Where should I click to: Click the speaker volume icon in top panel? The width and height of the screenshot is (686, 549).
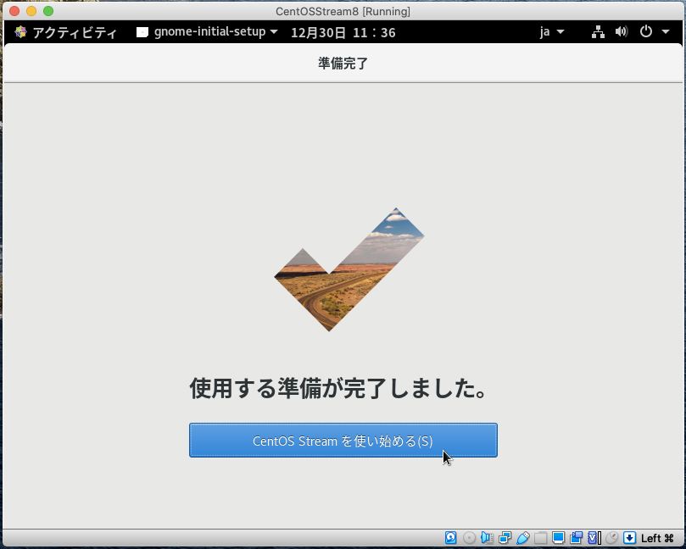tap(622, 31)
